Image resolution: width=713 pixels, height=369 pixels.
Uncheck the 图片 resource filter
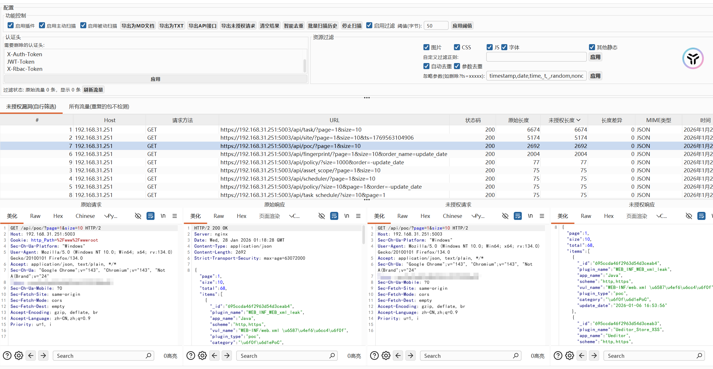pos(426,47)
